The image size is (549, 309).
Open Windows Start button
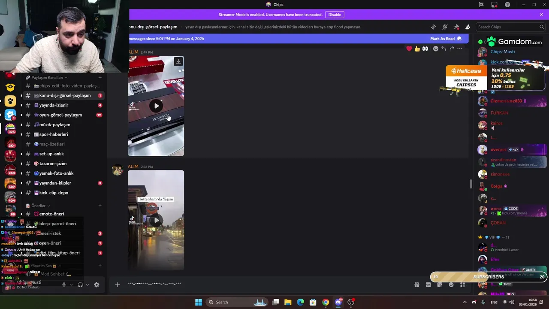click(x=199, y=302)
